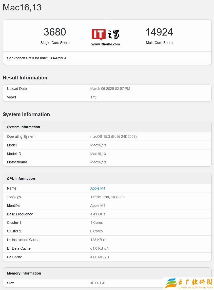Select the L1 Instruction Cache label
The image size is (214, 290).
[x=23, y=240]
